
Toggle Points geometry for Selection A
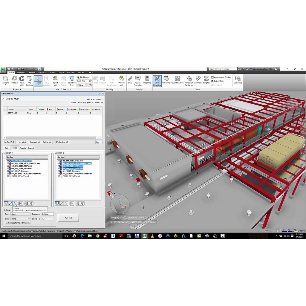(x=15, y=203)
